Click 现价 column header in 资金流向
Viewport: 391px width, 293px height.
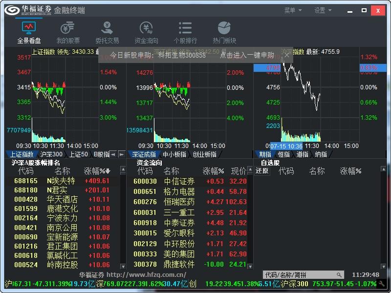(239, 171)
